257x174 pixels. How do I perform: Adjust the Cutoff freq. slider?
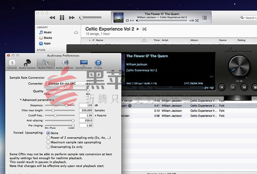pyautogui.click(x=55, y=115)
